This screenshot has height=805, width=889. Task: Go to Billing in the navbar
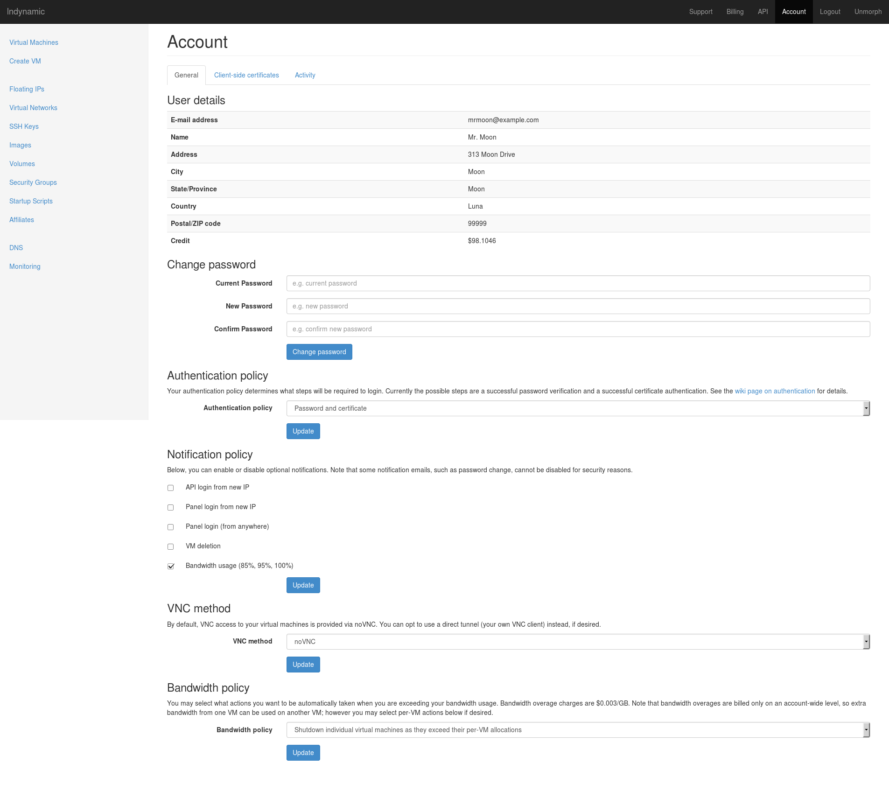[x=735, y=12]
